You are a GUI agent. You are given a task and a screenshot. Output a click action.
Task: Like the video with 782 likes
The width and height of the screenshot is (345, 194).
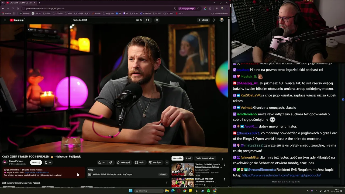tap(102, 162)
